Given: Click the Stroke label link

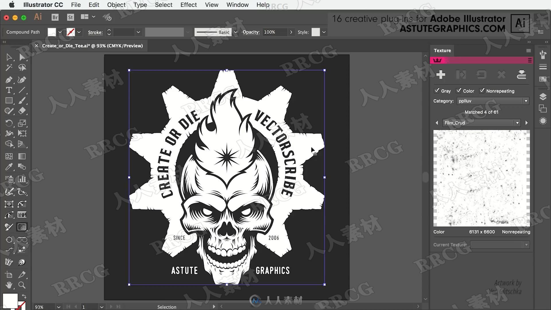Looking at the screenshot, I should pyautogui.click(x=95, y=32).
